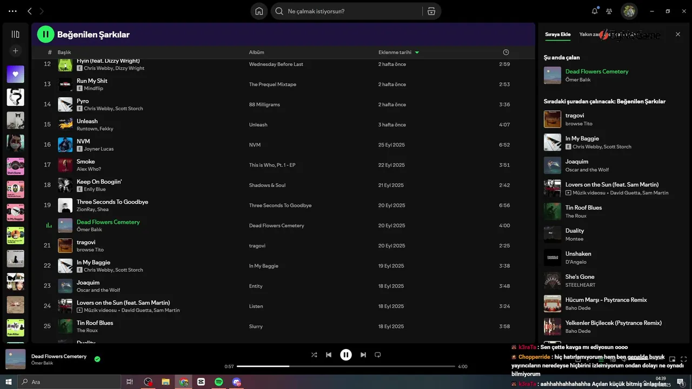The image size is (692, 389).
Task: Open the album link 88 Milligrams
Action: pyautogui.click(x=264, y=104)
